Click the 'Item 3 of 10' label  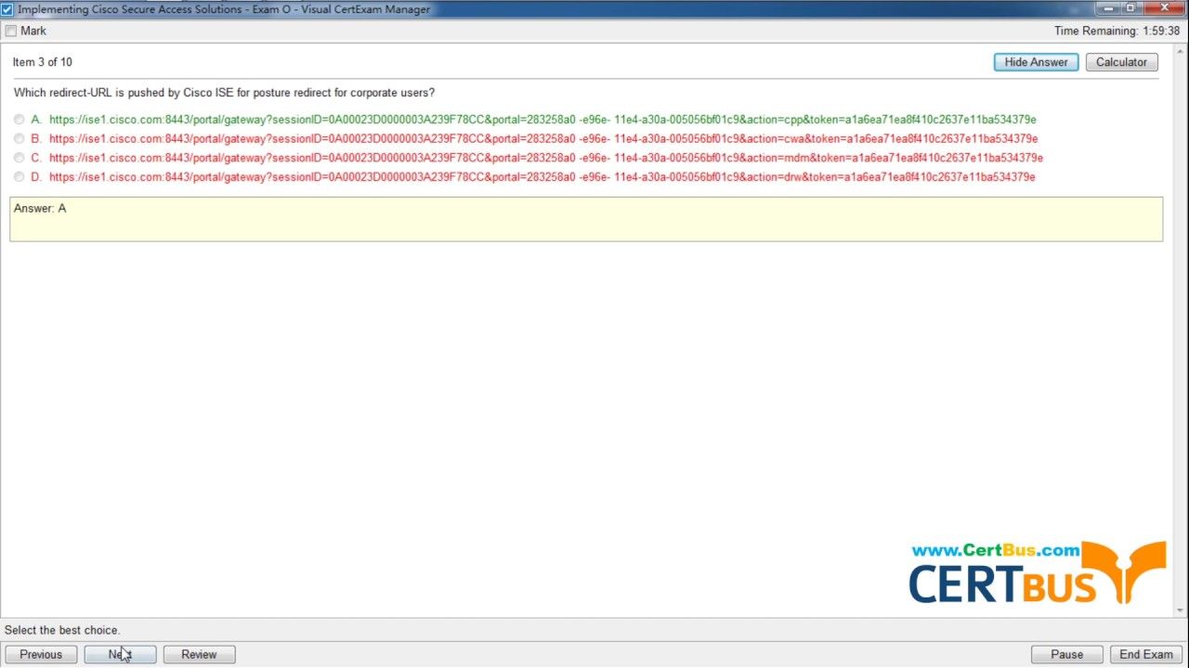pyautogui.click(x=43, y=62)
